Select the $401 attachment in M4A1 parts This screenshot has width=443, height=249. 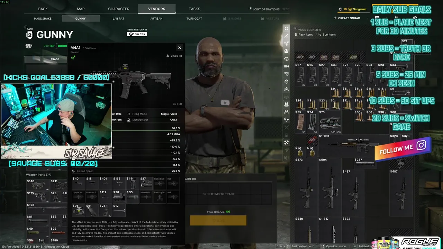(106, 183)
